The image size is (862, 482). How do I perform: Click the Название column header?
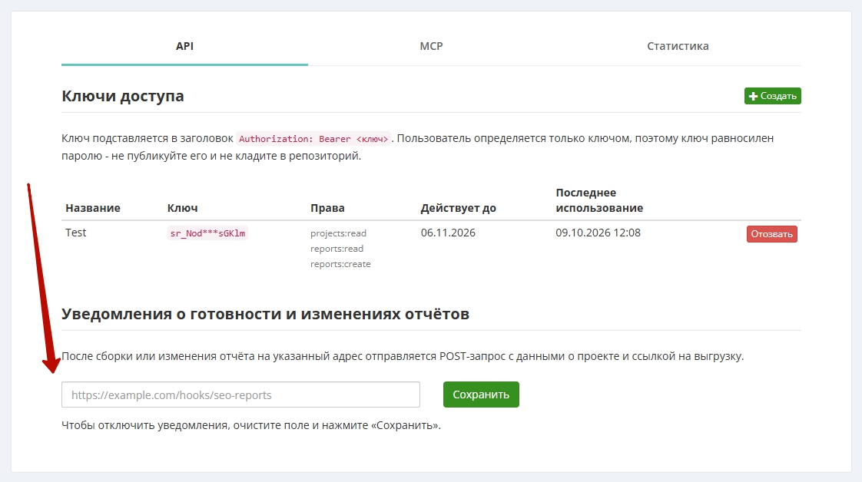[x=93, y=208]
